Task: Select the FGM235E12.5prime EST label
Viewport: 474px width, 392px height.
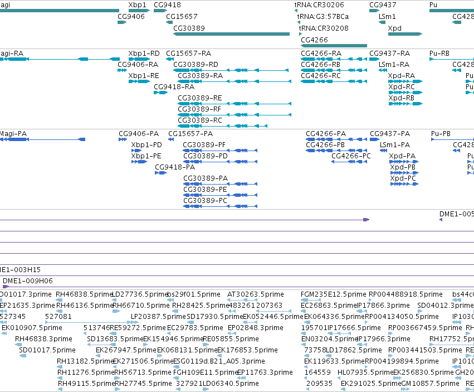Action: (334, 294)
